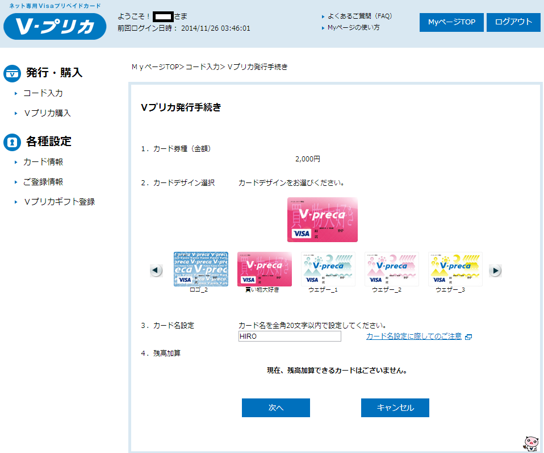
Task: Click MyページTOP in the breadcrumb
Action: coord(156,67)
